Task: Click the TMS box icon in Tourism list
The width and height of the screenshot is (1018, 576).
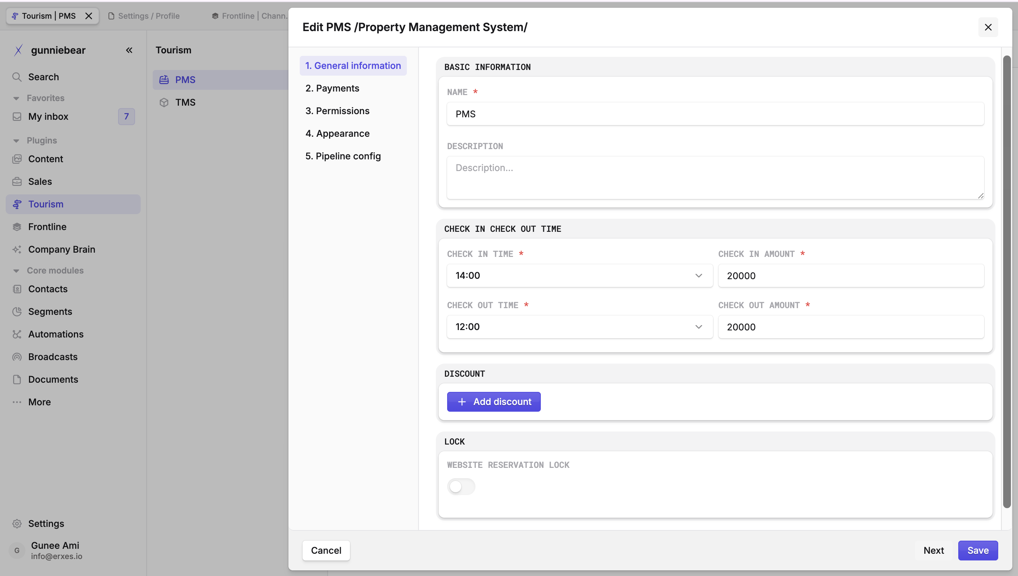Action: pos(164,102)
